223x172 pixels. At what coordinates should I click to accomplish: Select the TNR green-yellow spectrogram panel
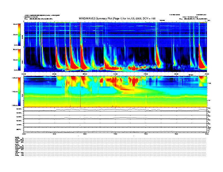(x=115, y=91)
